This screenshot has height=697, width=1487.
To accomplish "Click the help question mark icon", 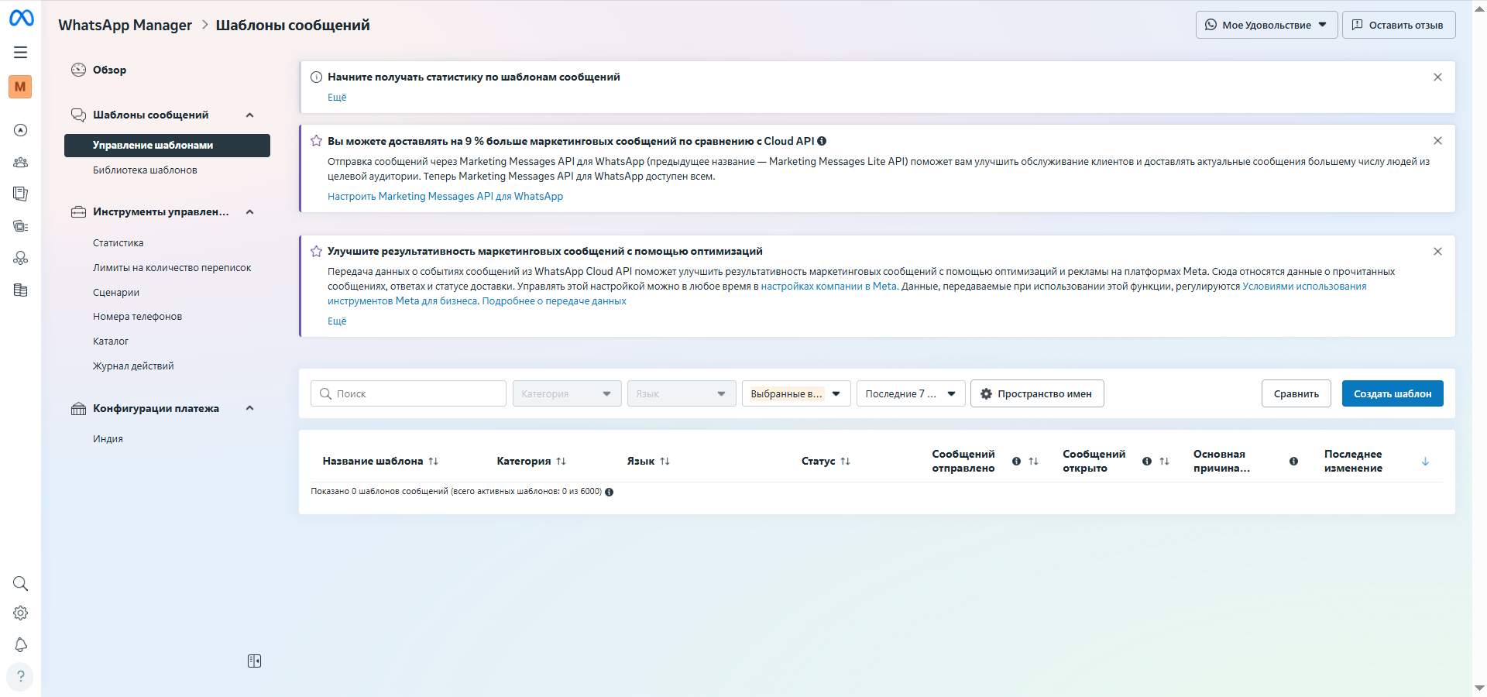I will [21, 676].
